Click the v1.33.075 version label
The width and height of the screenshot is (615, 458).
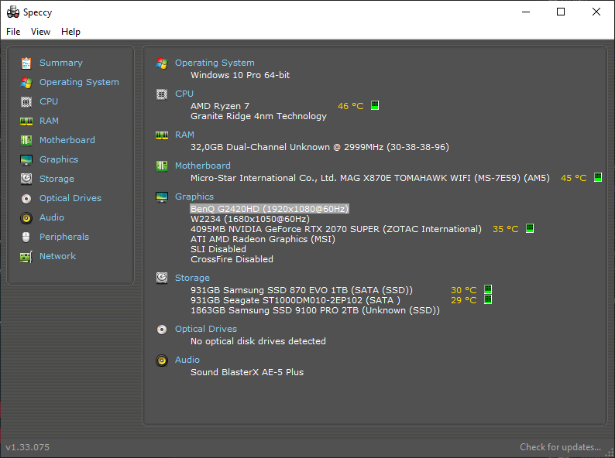(x=27, y=447)
